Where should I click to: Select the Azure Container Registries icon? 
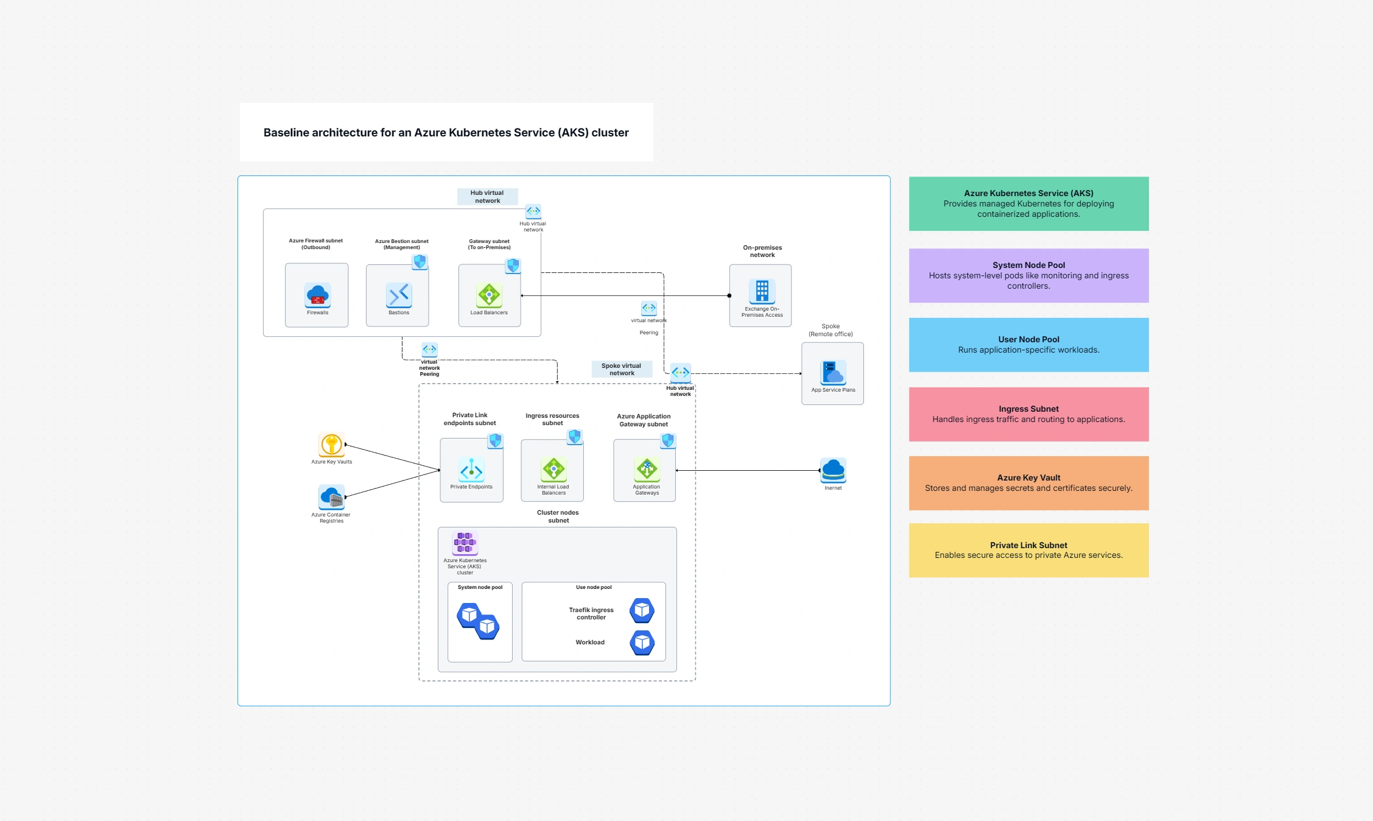(331, 498)
